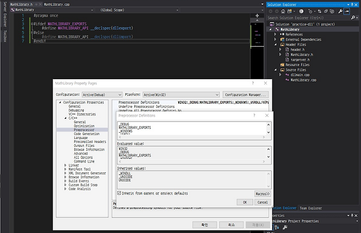Open the Configuration Manager... button

click(245, 95)
